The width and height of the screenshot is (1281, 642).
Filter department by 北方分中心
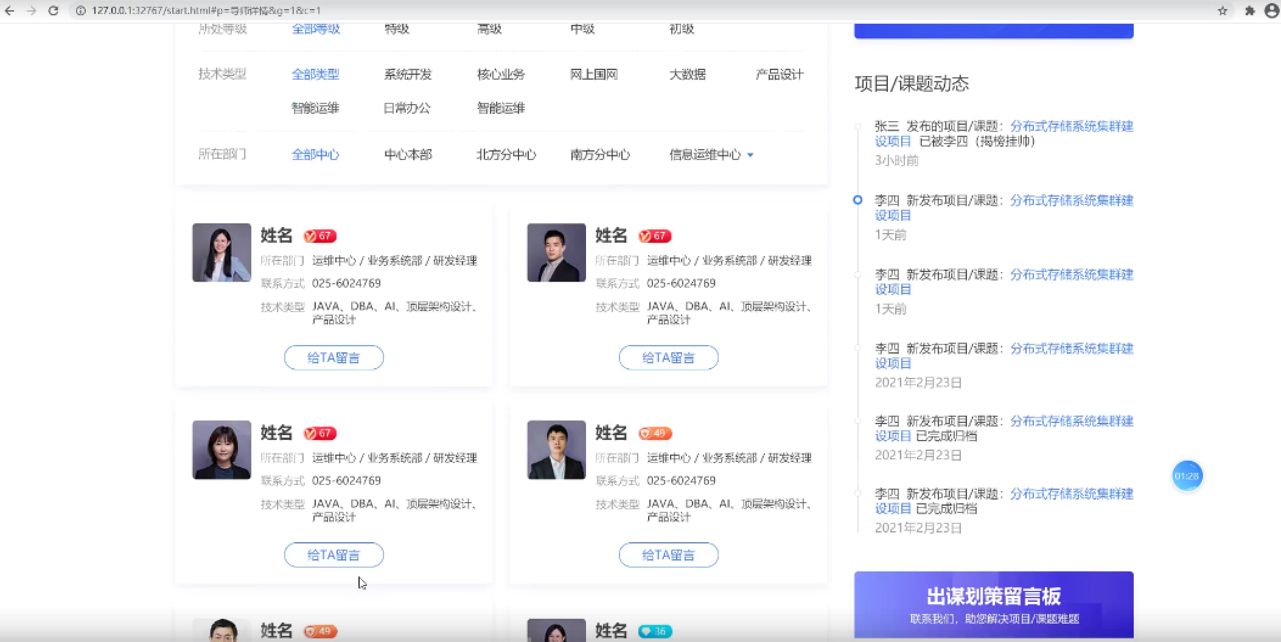tap(506, 155)
